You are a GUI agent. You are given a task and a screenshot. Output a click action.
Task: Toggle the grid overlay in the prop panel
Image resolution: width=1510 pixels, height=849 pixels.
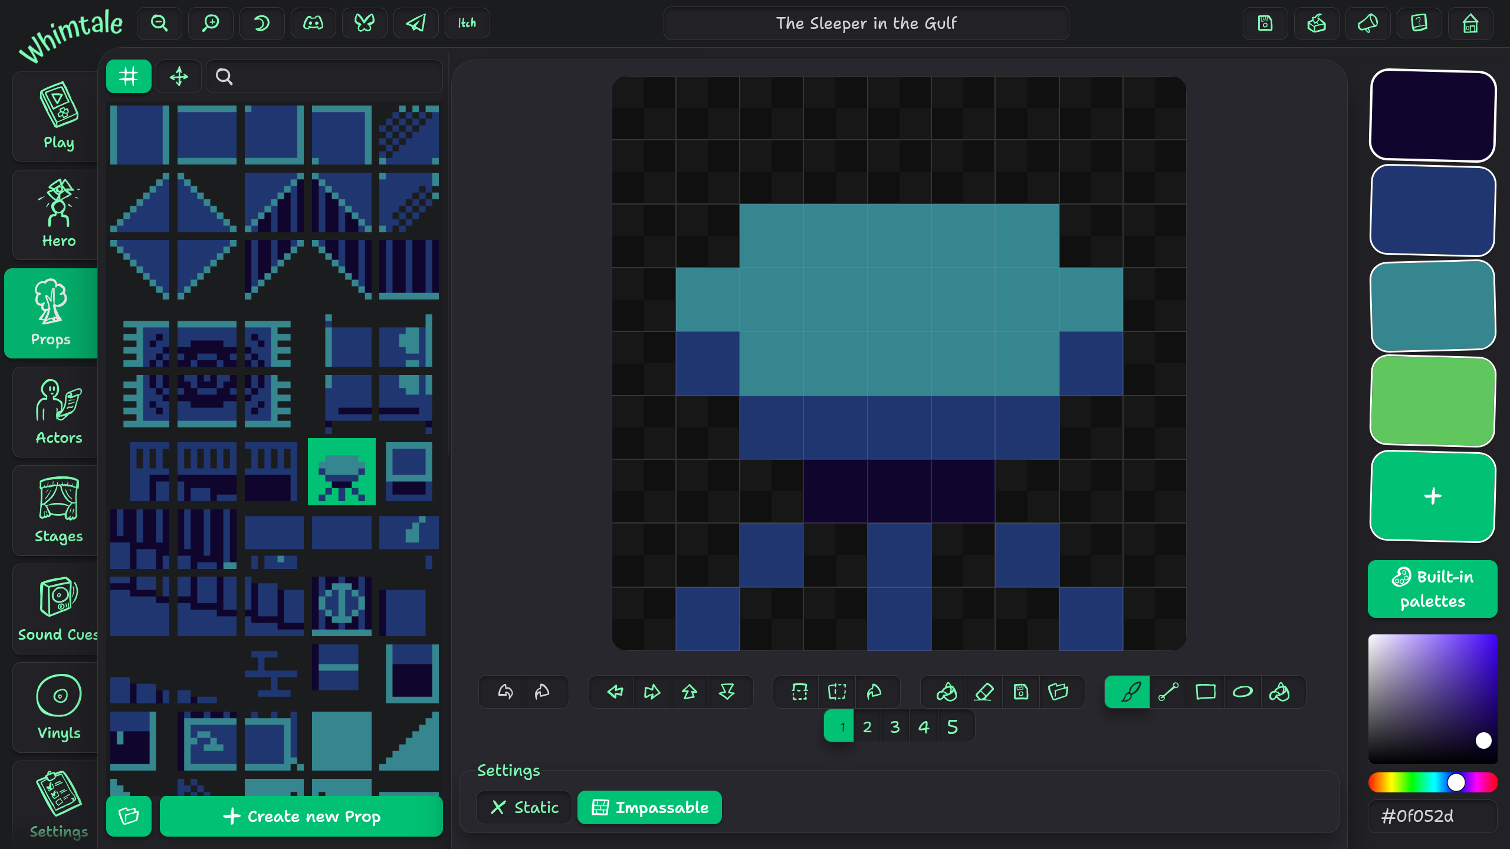point(129,76)
